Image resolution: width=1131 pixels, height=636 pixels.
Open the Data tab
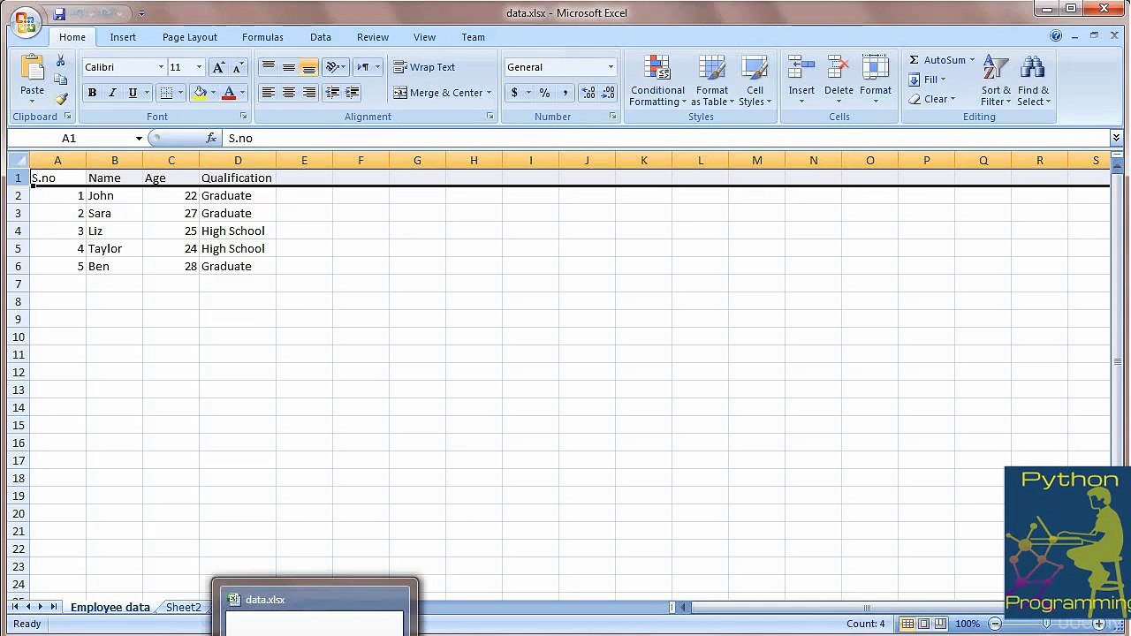(x=321, y=37)
